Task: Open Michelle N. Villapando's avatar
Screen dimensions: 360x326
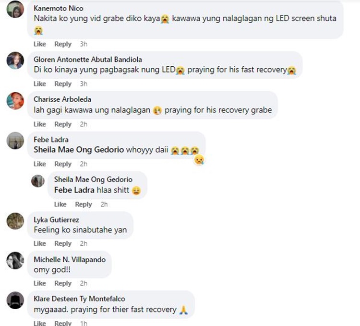Action: pos(15,261)
